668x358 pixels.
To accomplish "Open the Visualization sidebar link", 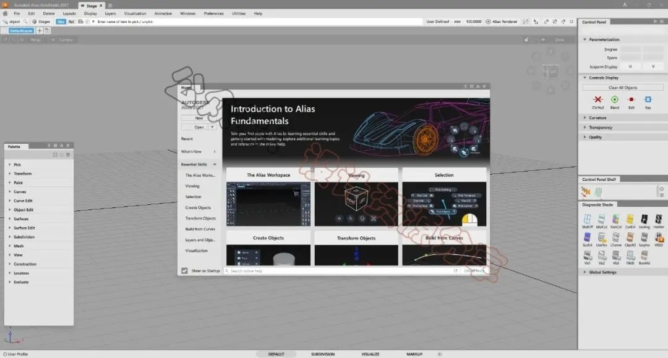I will pyautogui.click(x=197, y=251).
